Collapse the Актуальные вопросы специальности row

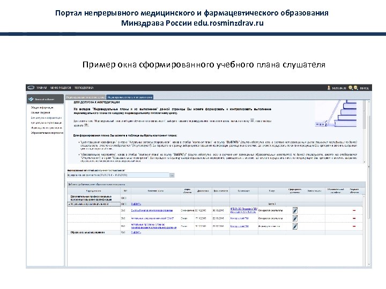(69, 204)
